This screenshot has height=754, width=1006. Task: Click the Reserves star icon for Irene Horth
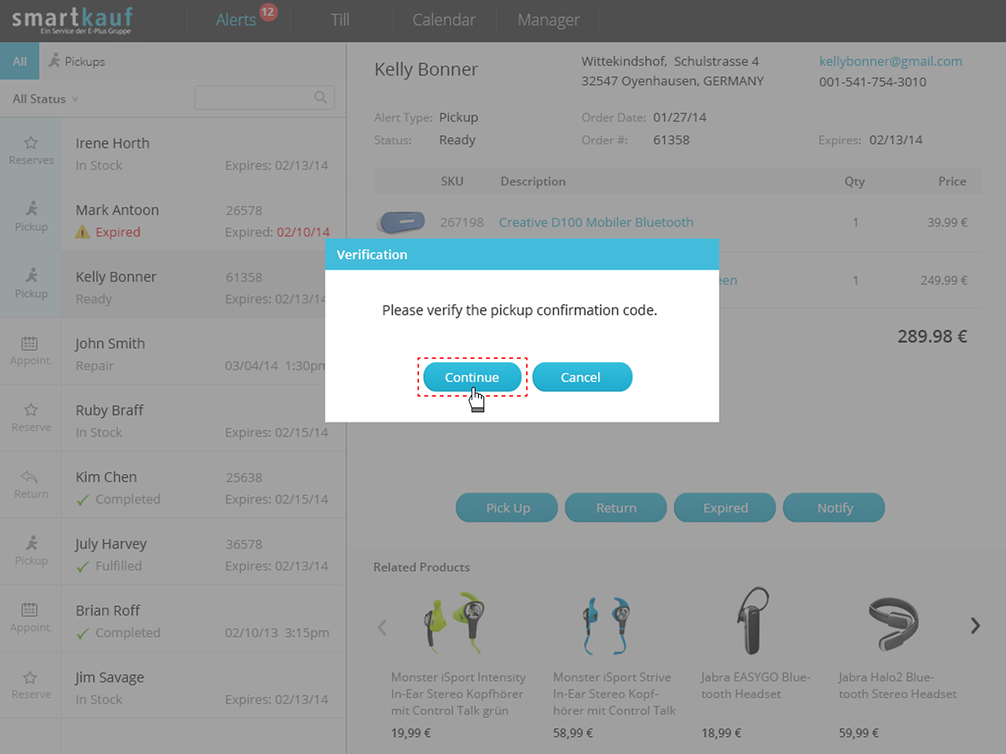[31, 143]
